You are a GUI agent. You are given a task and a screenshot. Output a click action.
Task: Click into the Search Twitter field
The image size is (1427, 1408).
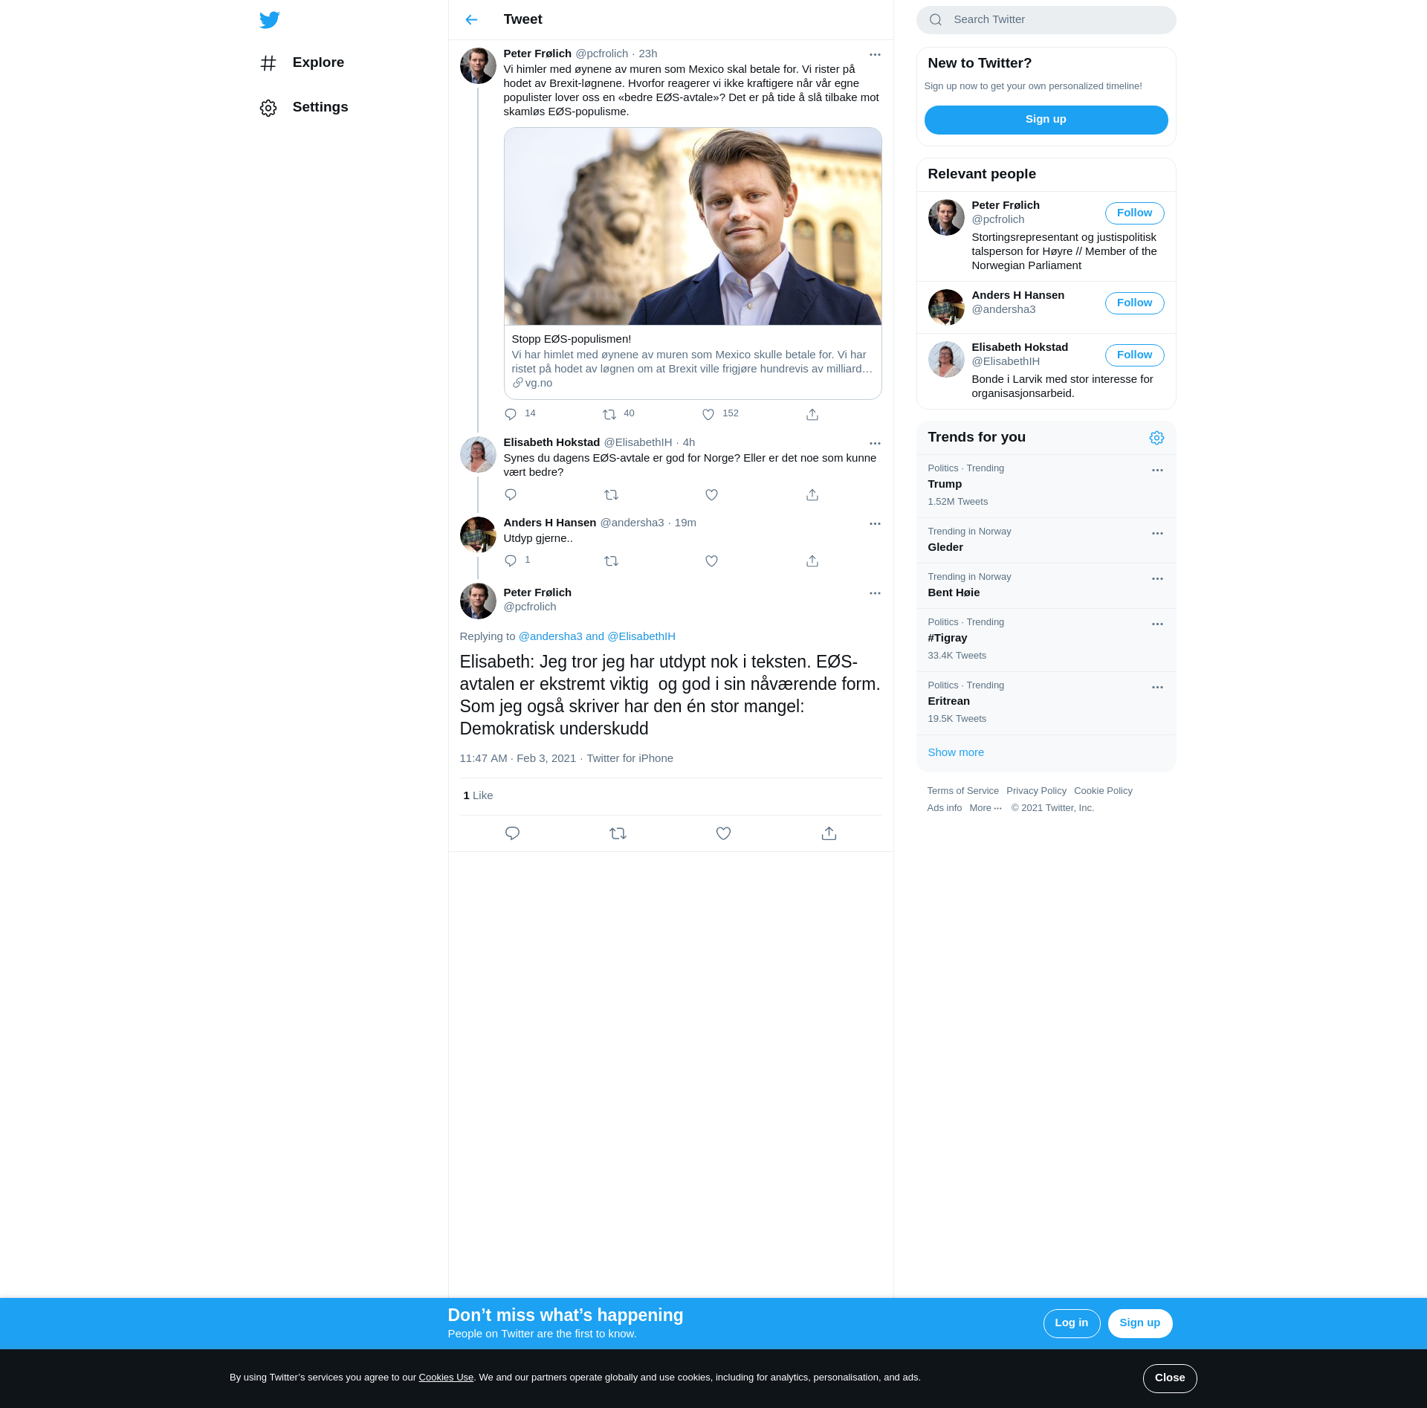[x=1046, y=20]
